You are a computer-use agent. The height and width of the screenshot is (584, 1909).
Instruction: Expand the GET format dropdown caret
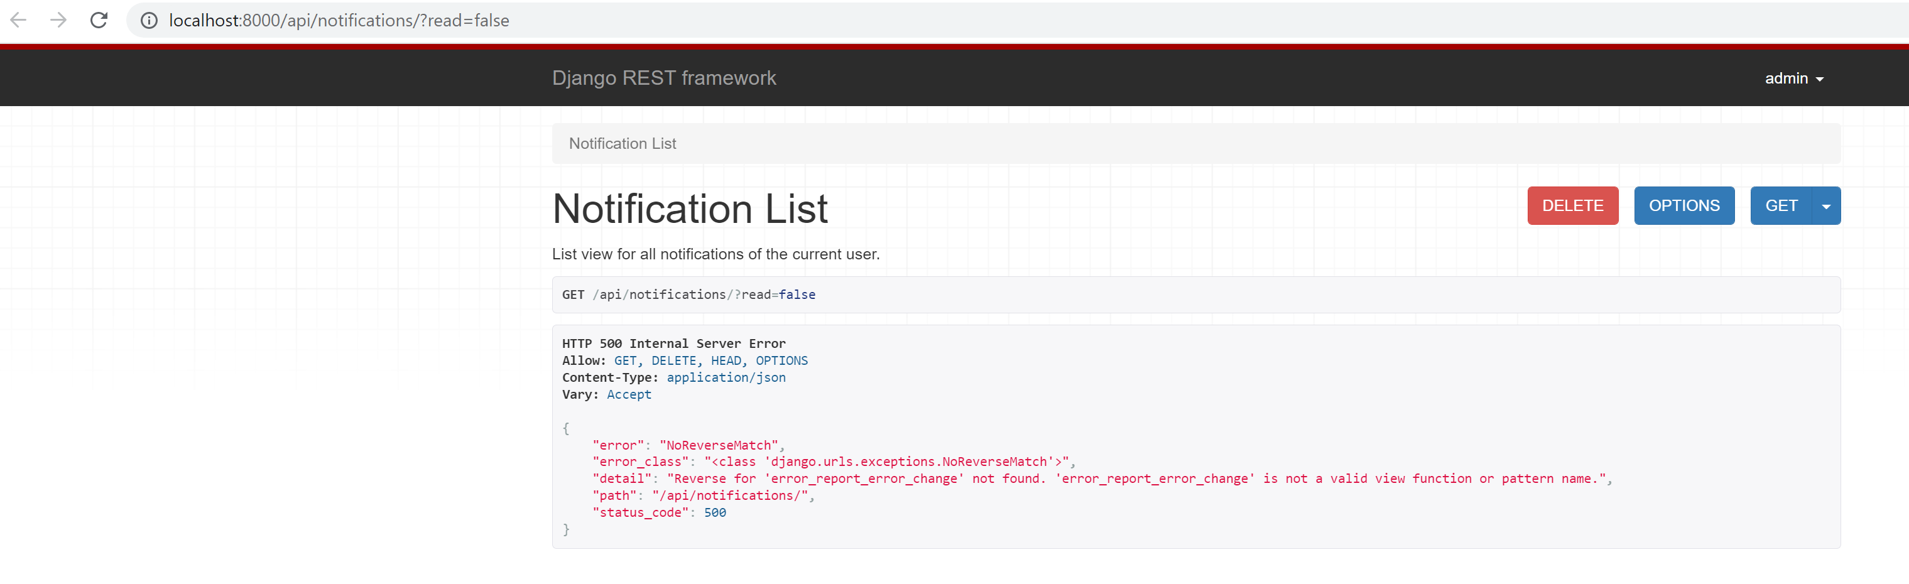click(1826, 205)
